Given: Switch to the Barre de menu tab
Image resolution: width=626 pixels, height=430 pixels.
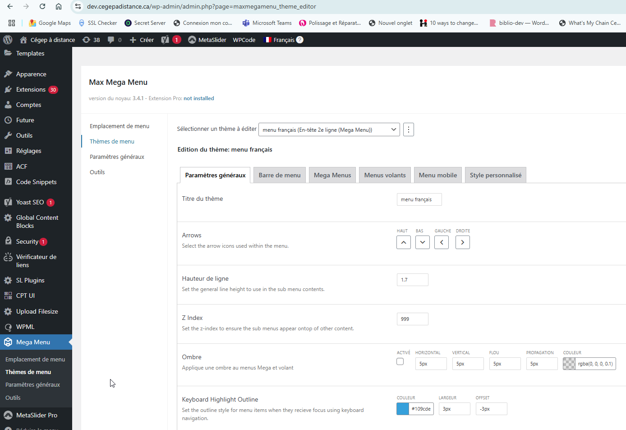Looking at the screenshot, I should point(280,175).
